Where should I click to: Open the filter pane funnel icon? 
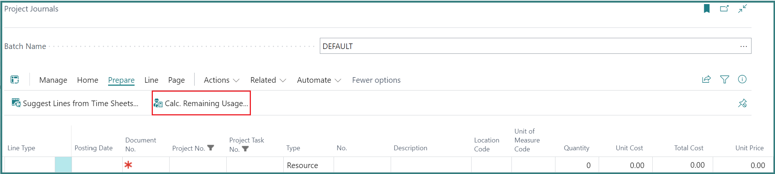[x=724, y=79]
